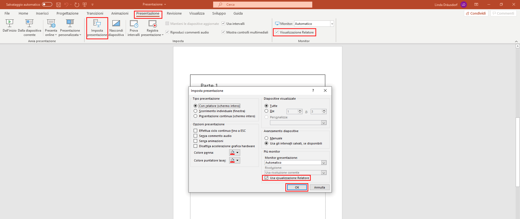Open Risoluzione dropdown

(324, 173)
